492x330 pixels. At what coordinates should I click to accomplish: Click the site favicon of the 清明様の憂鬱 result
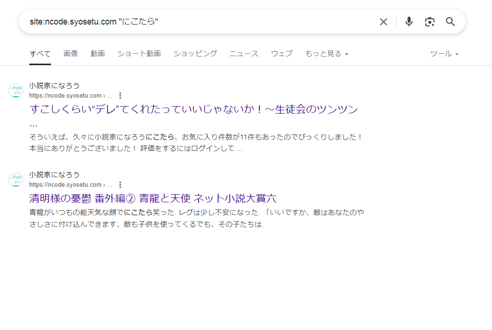click(16, 180)
